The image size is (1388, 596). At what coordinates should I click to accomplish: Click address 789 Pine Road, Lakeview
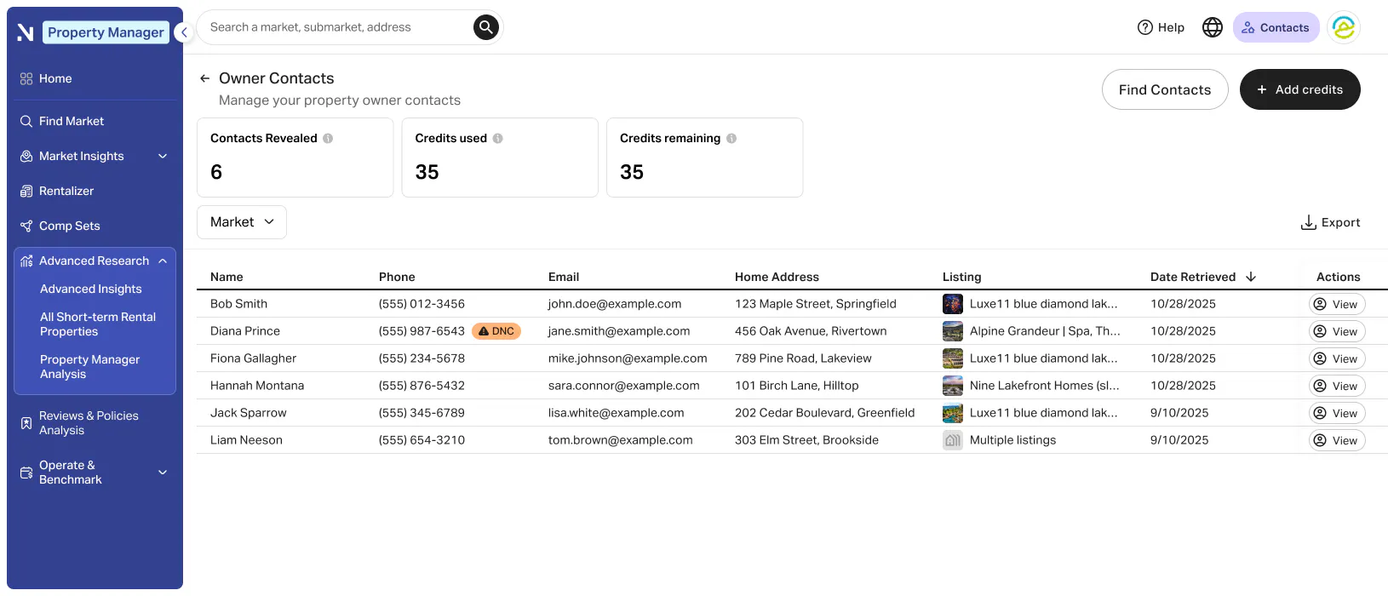click(x=803, y=358)
